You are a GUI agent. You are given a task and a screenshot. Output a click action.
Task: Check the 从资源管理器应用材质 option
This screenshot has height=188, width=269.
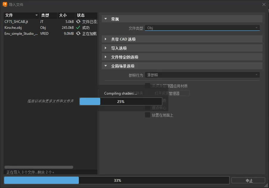click(x=148, y=85)
